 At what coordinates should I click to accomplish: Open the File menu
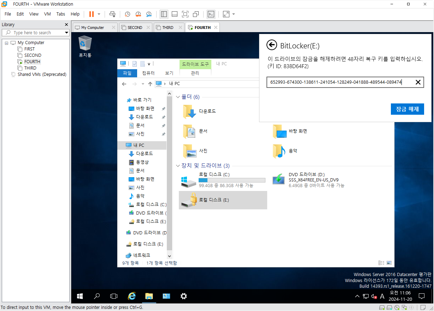[x=8, y=14]
